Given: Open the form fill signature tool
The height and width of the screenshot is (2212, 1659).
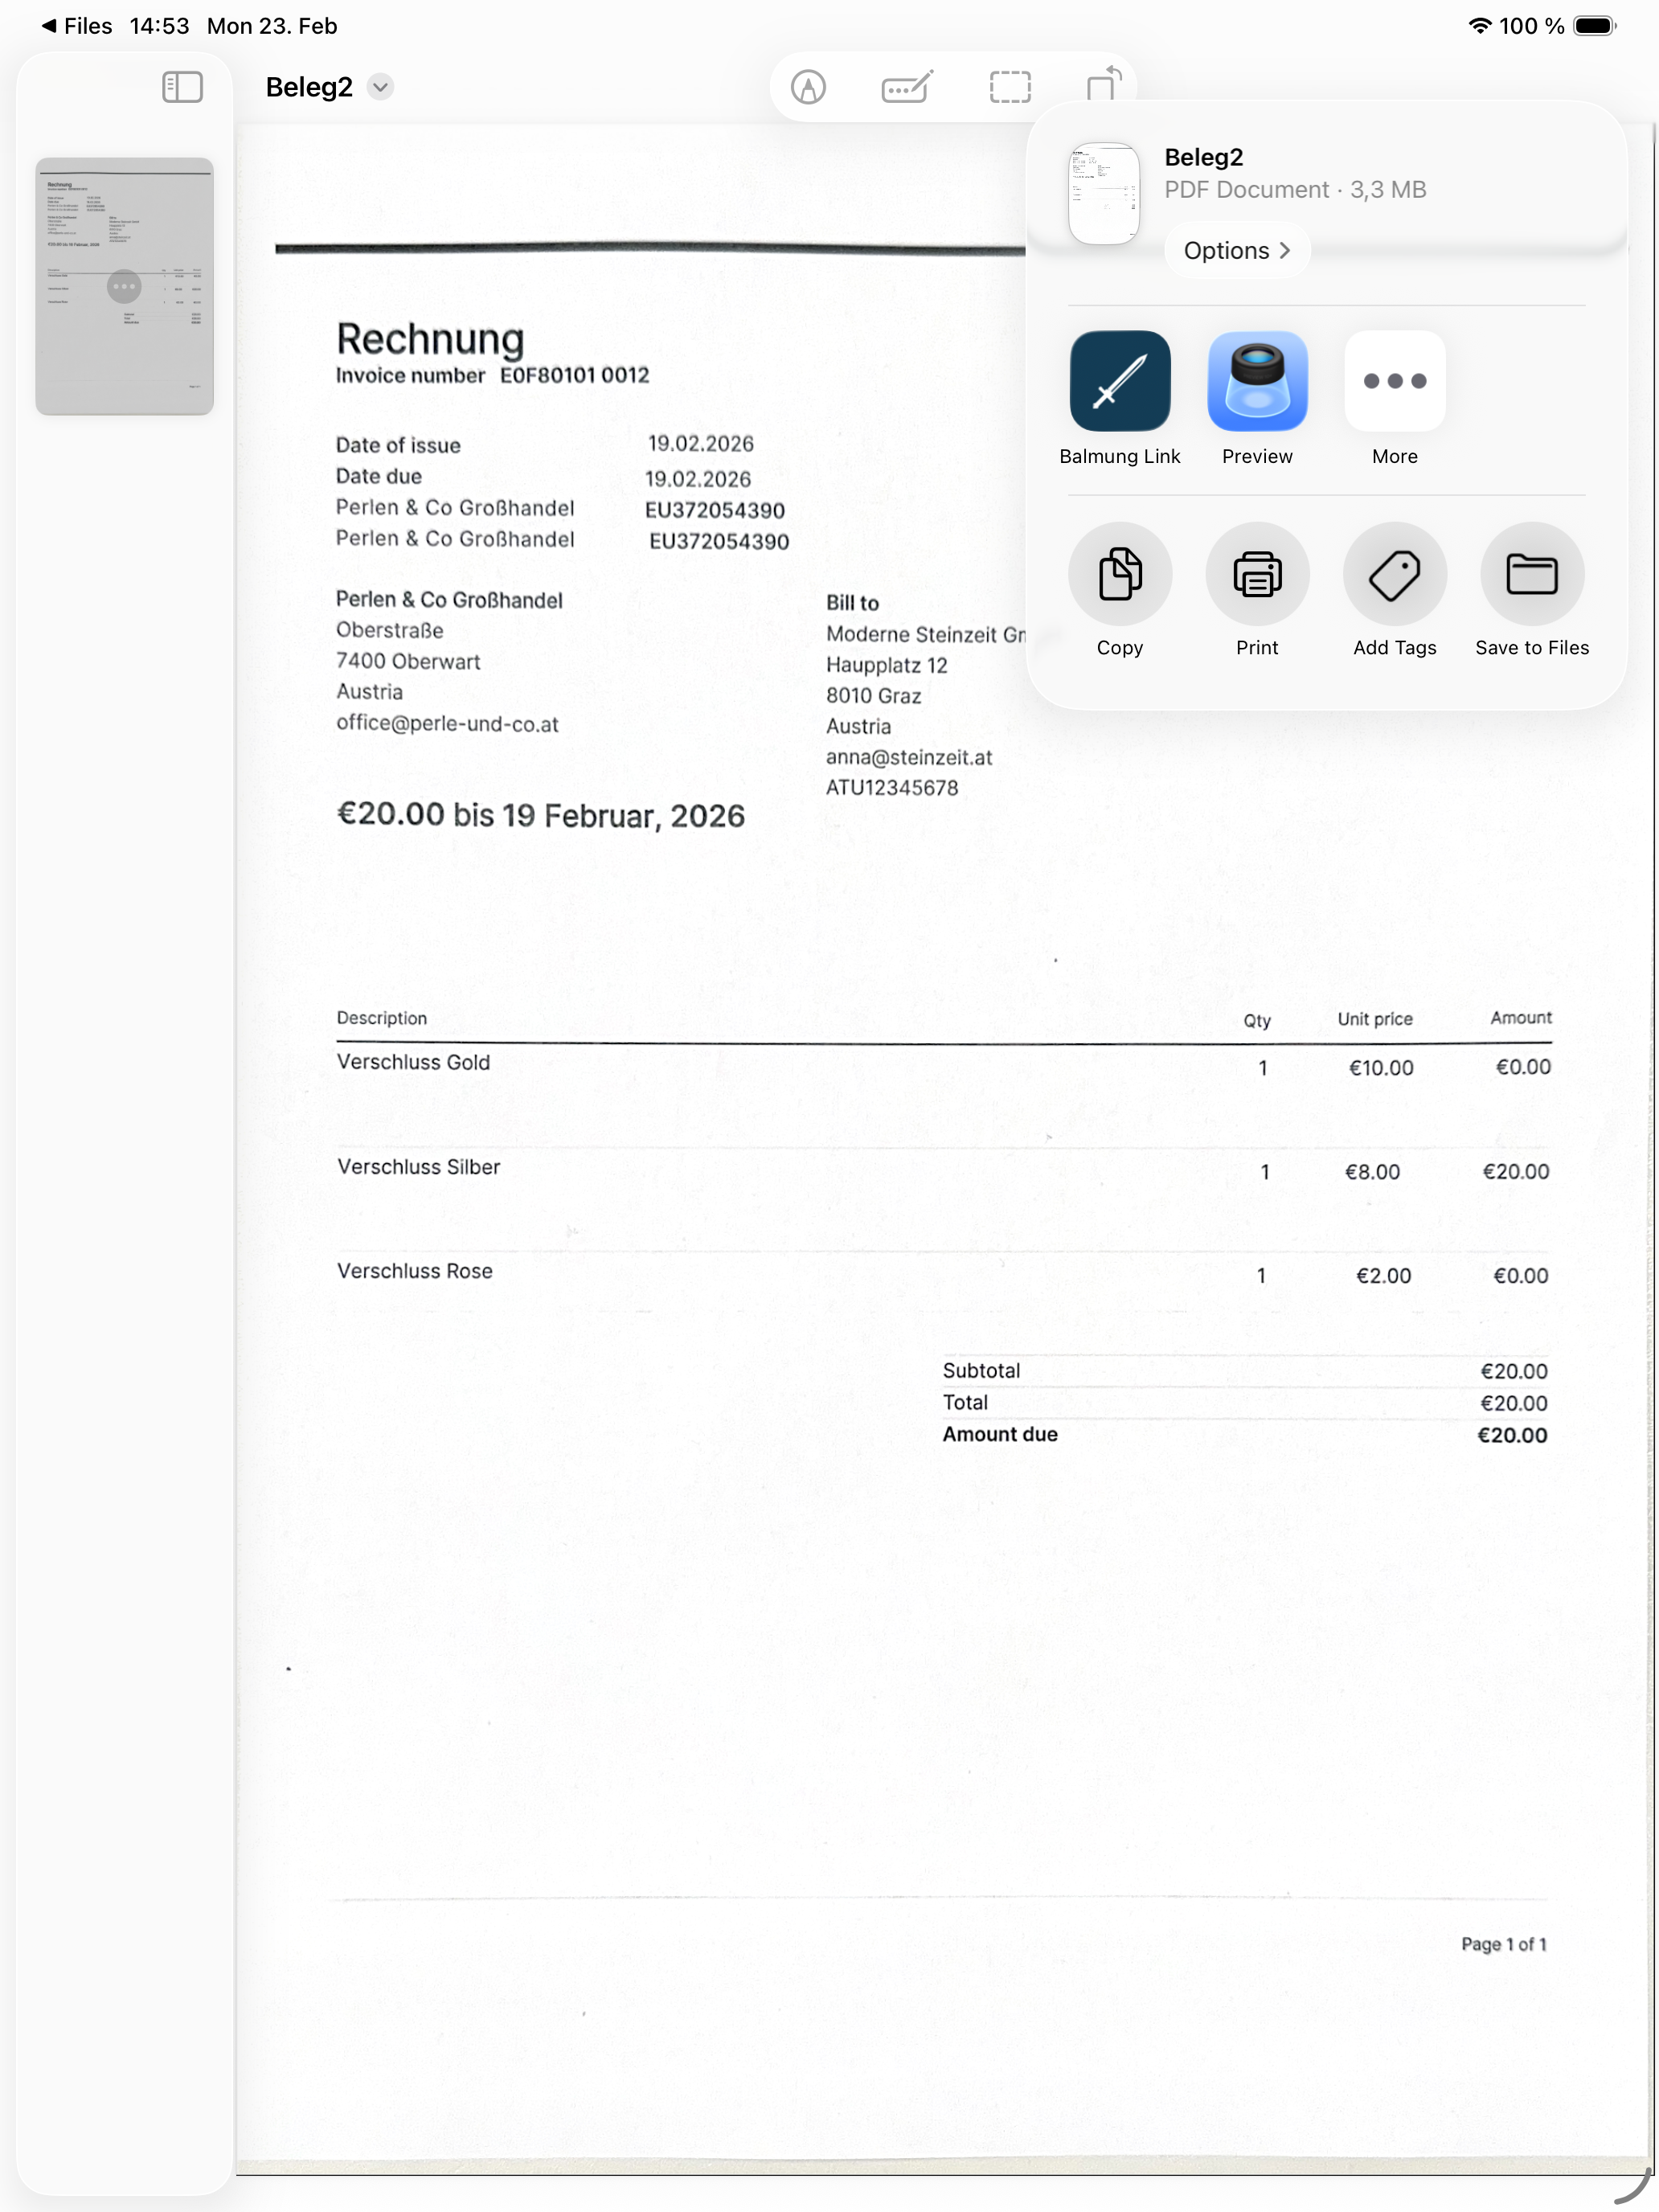Looking at the screenshot, I should coord(908,87).
